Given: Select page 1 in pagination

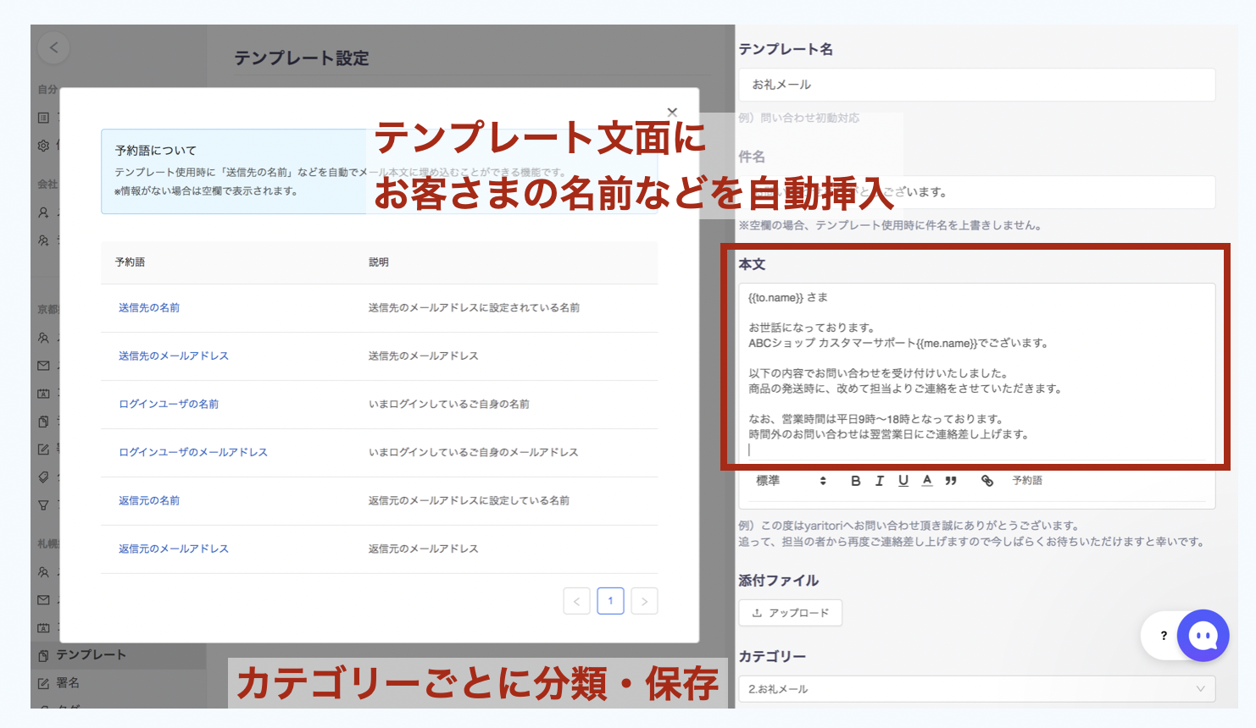Looking at the screenshot, I should [x=610, y=601].
